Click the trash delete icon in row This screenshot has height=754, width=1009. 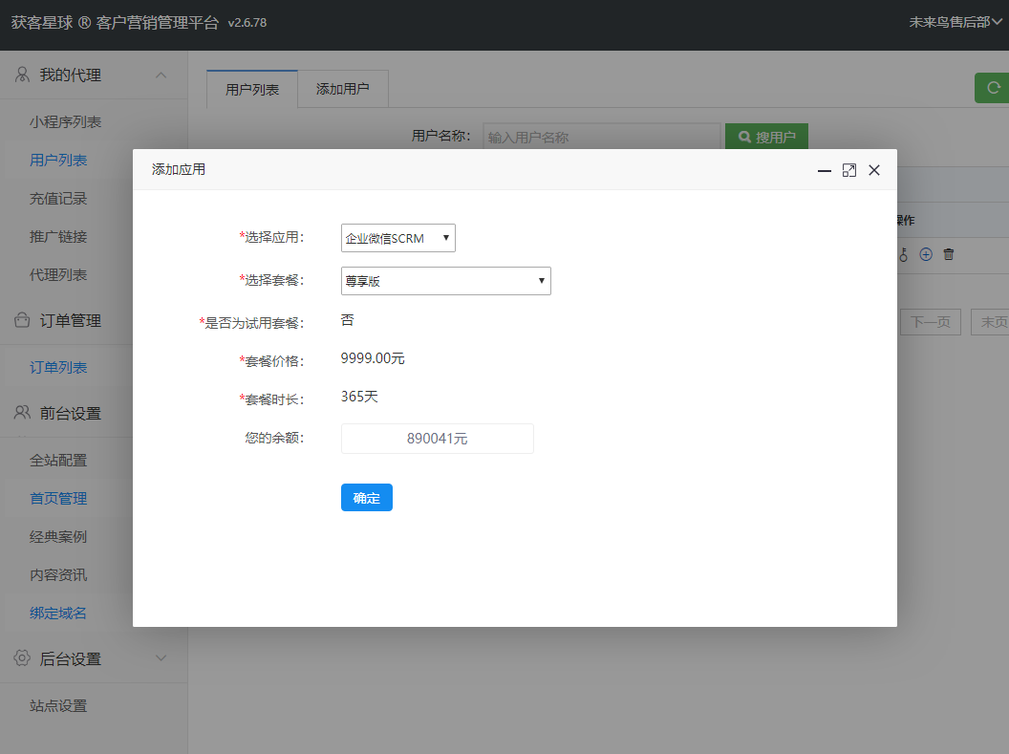point(949,254)
